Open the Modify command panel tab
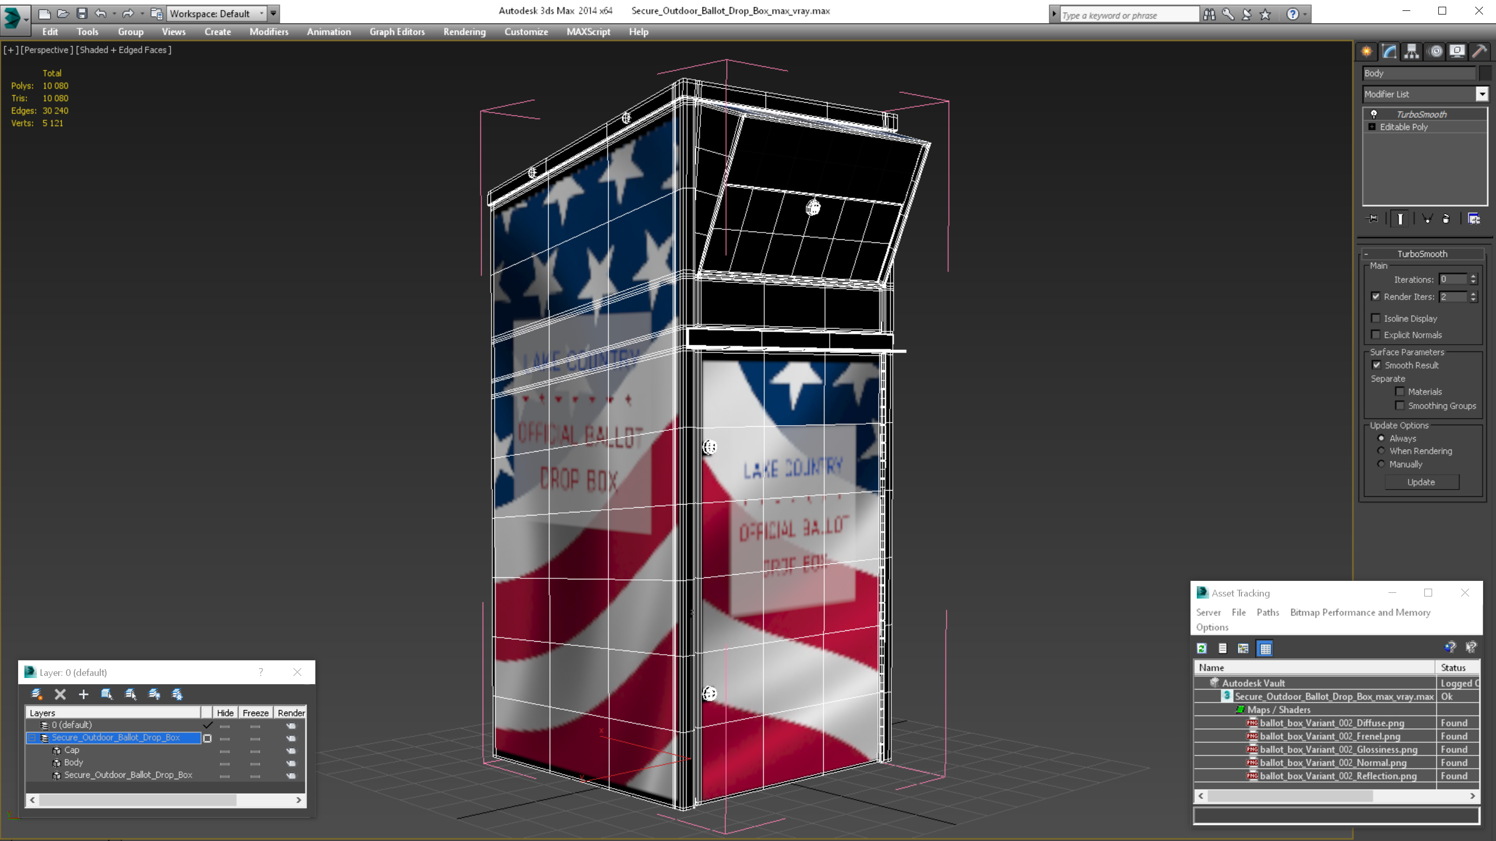The height and width of the screenshot is (841, 1496). [x=1389, y=51]
